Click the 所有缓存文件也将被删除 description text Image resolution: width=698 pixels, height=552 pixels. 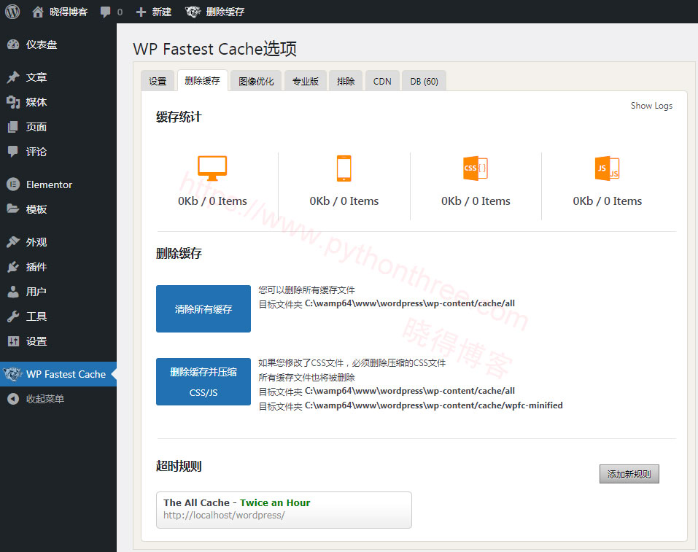[x=307, y=378]
